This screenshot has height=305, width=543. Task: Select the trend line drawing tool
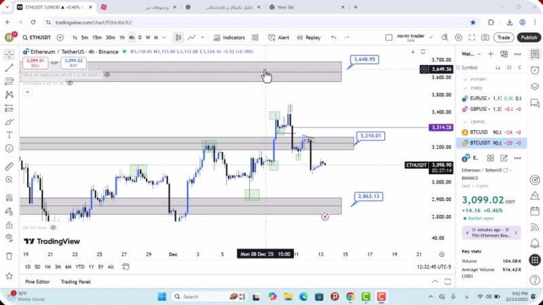coord(9,67)
